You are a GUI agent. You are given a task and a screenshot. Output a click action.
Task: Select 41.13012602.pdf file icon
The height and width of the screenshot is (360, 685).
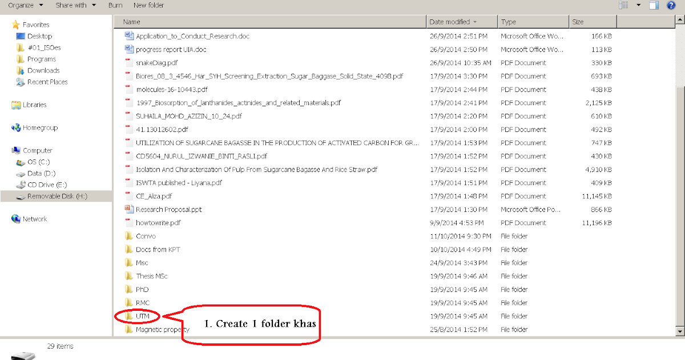click(x=128, y=129)
